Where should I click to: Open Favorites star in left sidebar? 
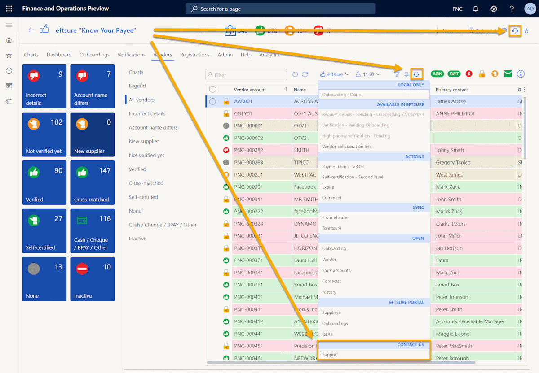pos(9,55)
